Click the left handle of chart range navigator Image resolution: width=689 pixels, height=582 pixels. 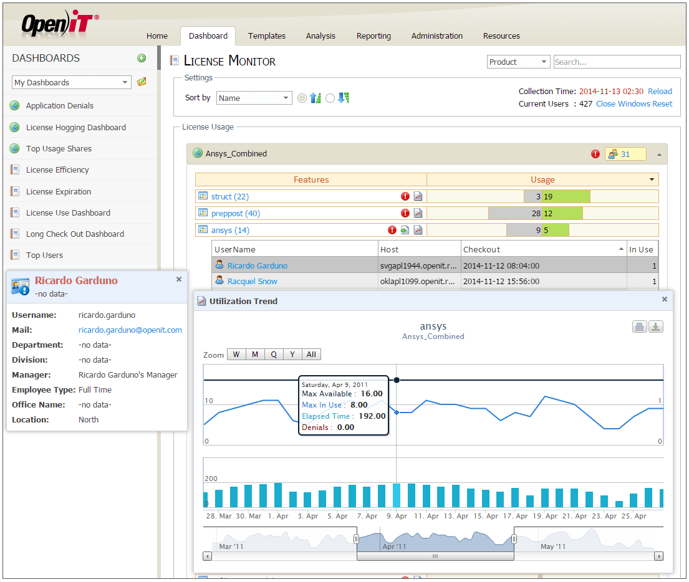pyautogui.click(x=357, y=539)
